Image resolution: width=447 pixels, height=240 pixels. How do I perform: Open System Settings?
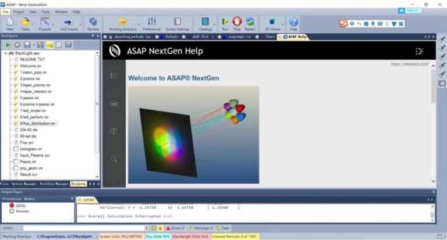pos(177,24)
